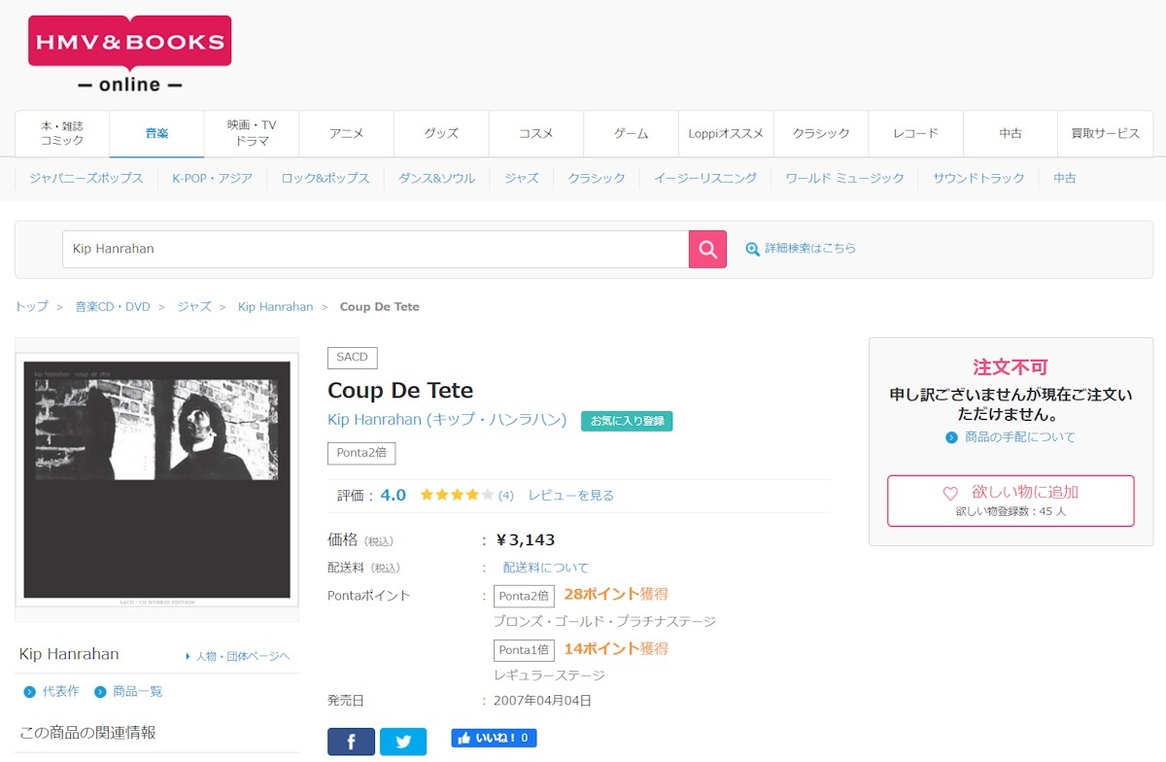1166x762 pixels.
Task: Open the 配送料について shipping link
Action: [545, 568]
